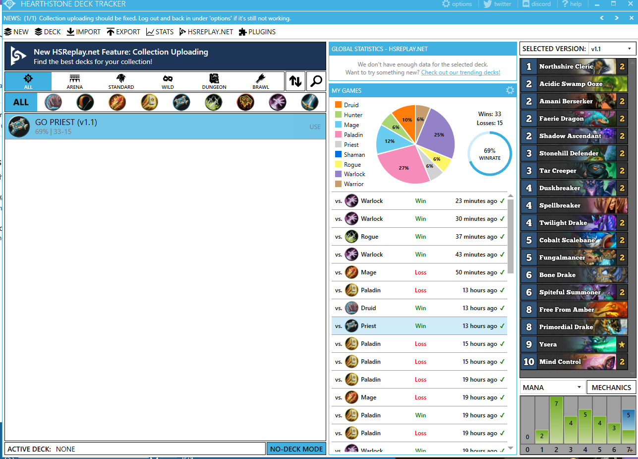Click the Ysera legendary card
This screenshot has height=459, width=638.
[x=574, y=344]
